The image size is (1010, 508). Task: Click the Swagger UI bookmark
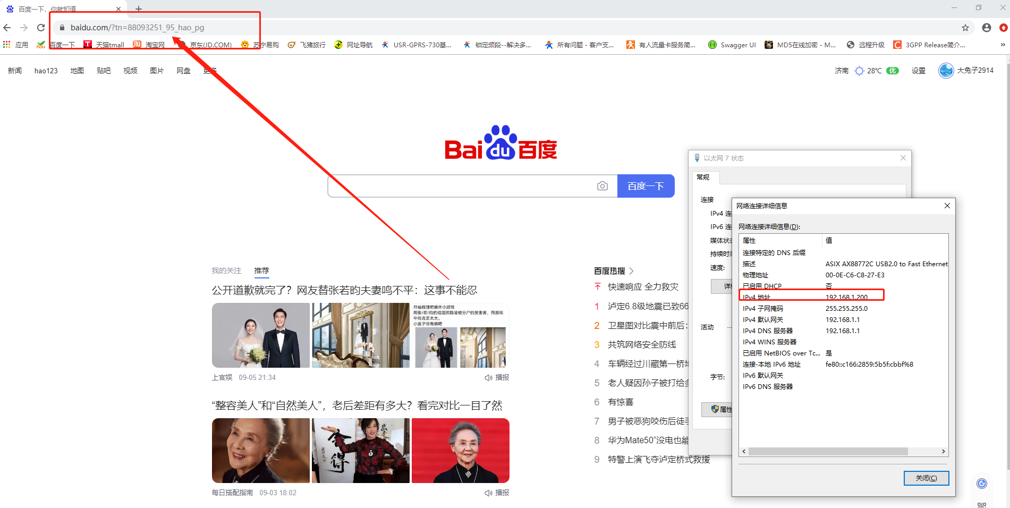click(x=732, y=45)
